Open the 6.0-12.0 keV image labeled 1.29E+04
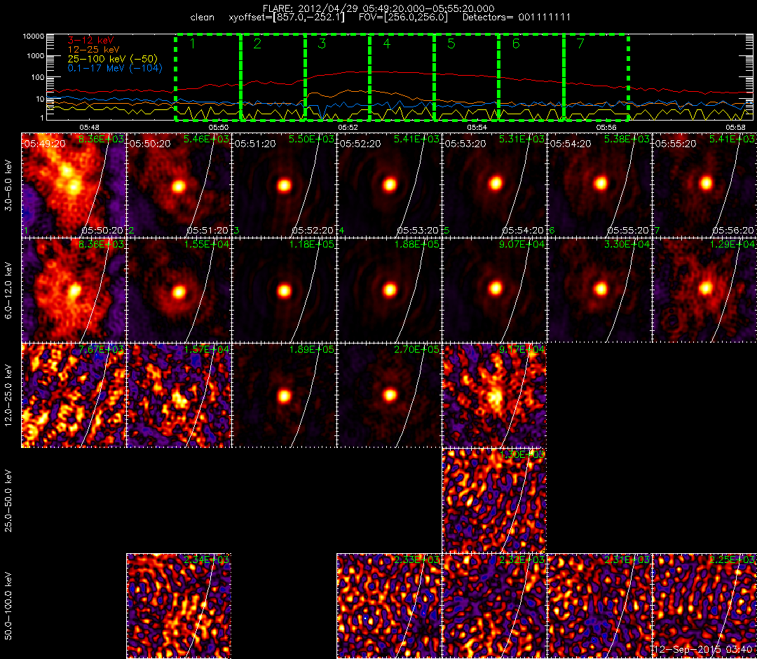Screen dimensions: 757x659 [x=705, y=291]
